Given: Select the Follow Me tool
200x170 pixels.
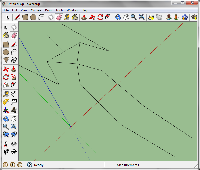Looking at the screenshot, I should pos(14,77).
